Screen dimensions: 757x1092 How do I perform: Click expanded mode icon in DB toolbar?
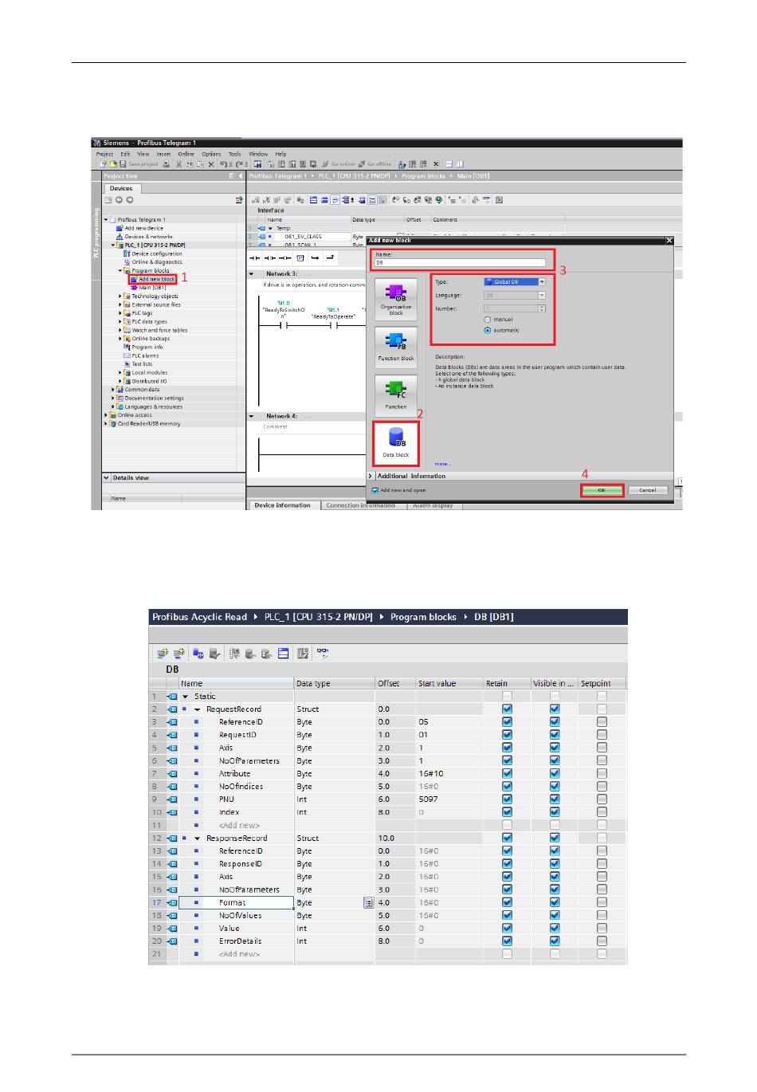[284, 654]
